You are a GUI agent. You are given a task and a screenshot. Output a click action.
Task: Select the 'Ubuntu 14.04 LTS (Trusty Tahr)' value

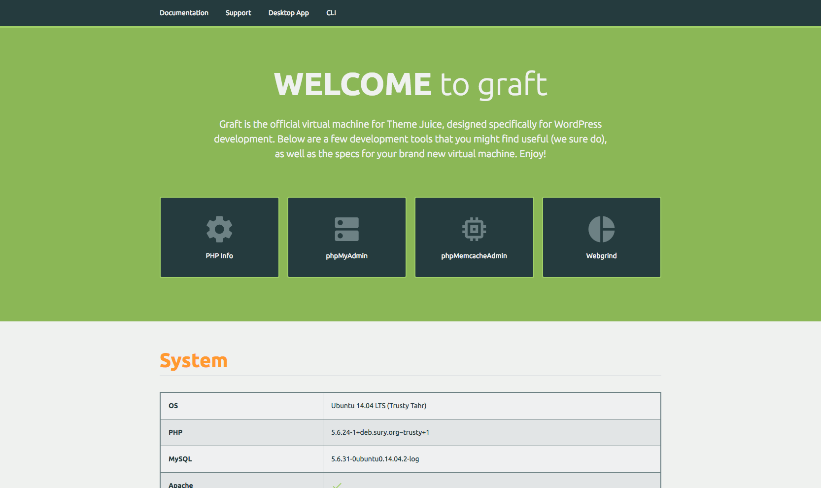pos(379,406)
